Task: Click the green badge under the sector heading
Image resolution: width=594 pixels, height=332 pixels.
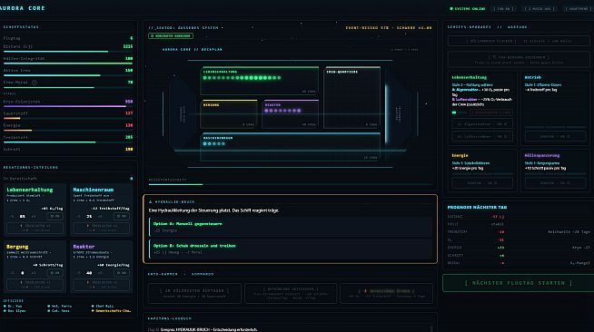Action: tap(171, 36)
